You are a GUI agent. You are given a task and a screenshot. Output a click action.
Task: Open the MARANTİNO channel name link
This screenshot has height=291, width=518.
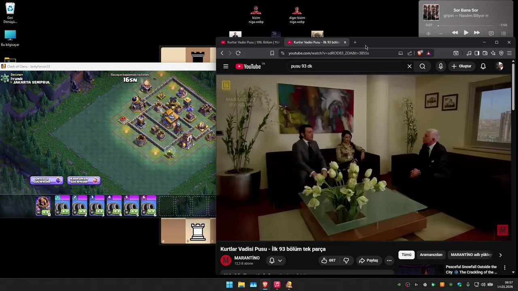tap(247, 258)
